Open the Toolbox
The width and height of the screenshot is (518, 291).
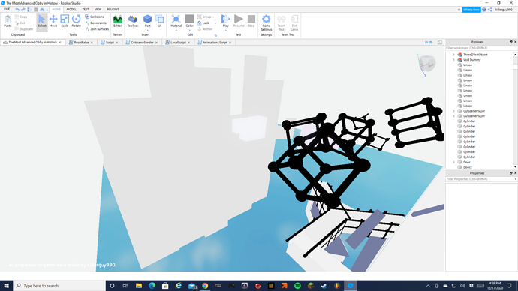pos(133,21)
